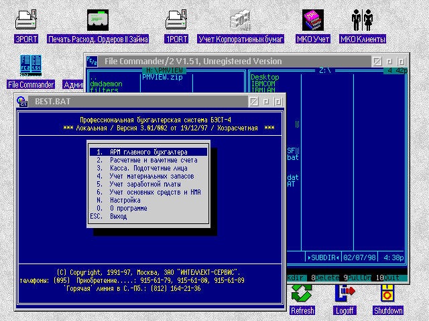Screen dimensions: 429x321
Task: Click the hide button of BEST.BAT window
Action: [x=254, y=102]
